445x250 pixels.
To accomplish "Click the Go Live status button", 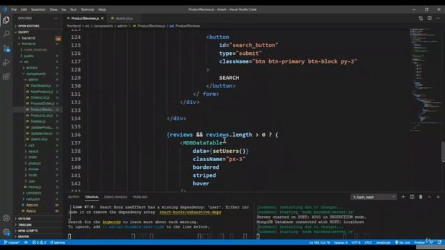I will [403, 242].
